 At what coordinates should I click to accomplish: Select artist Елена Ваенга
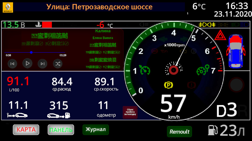(103, 38)
